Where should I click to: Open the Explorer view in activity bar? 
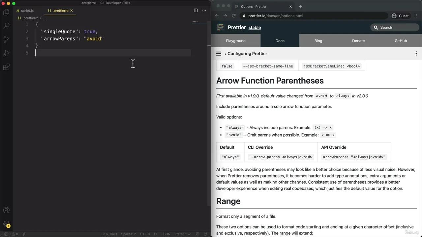pyautogui.click(x=6, y=12)
